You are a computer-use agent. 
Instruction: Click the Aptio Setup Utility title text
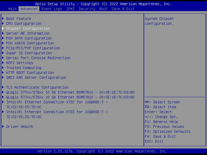click(103, 4)
